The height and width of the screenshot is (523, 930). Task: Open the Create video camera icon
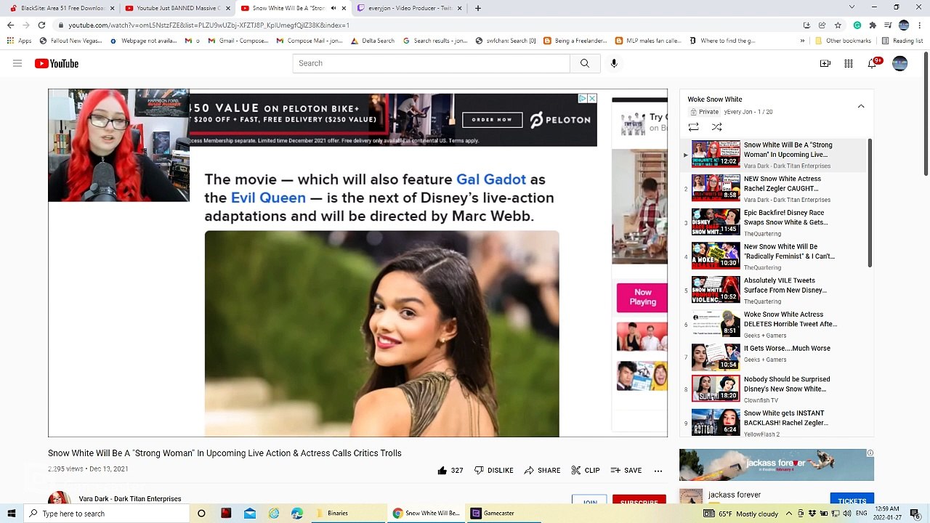click(x=825, y=64)
